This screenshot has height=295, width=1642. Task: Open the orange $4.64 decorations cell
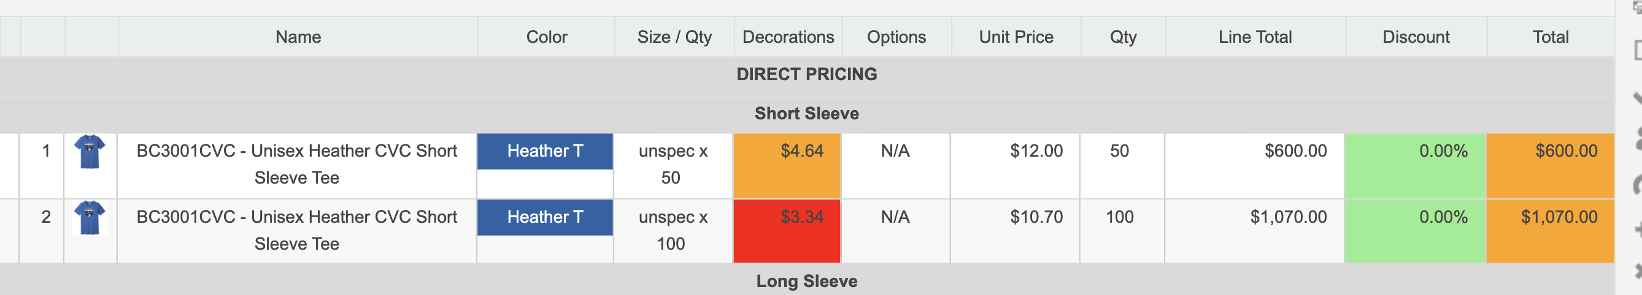[x=787, y=165]
